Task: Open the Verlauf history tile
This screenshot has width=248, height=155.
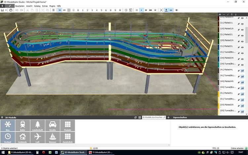Action: [x=8, y=137]
